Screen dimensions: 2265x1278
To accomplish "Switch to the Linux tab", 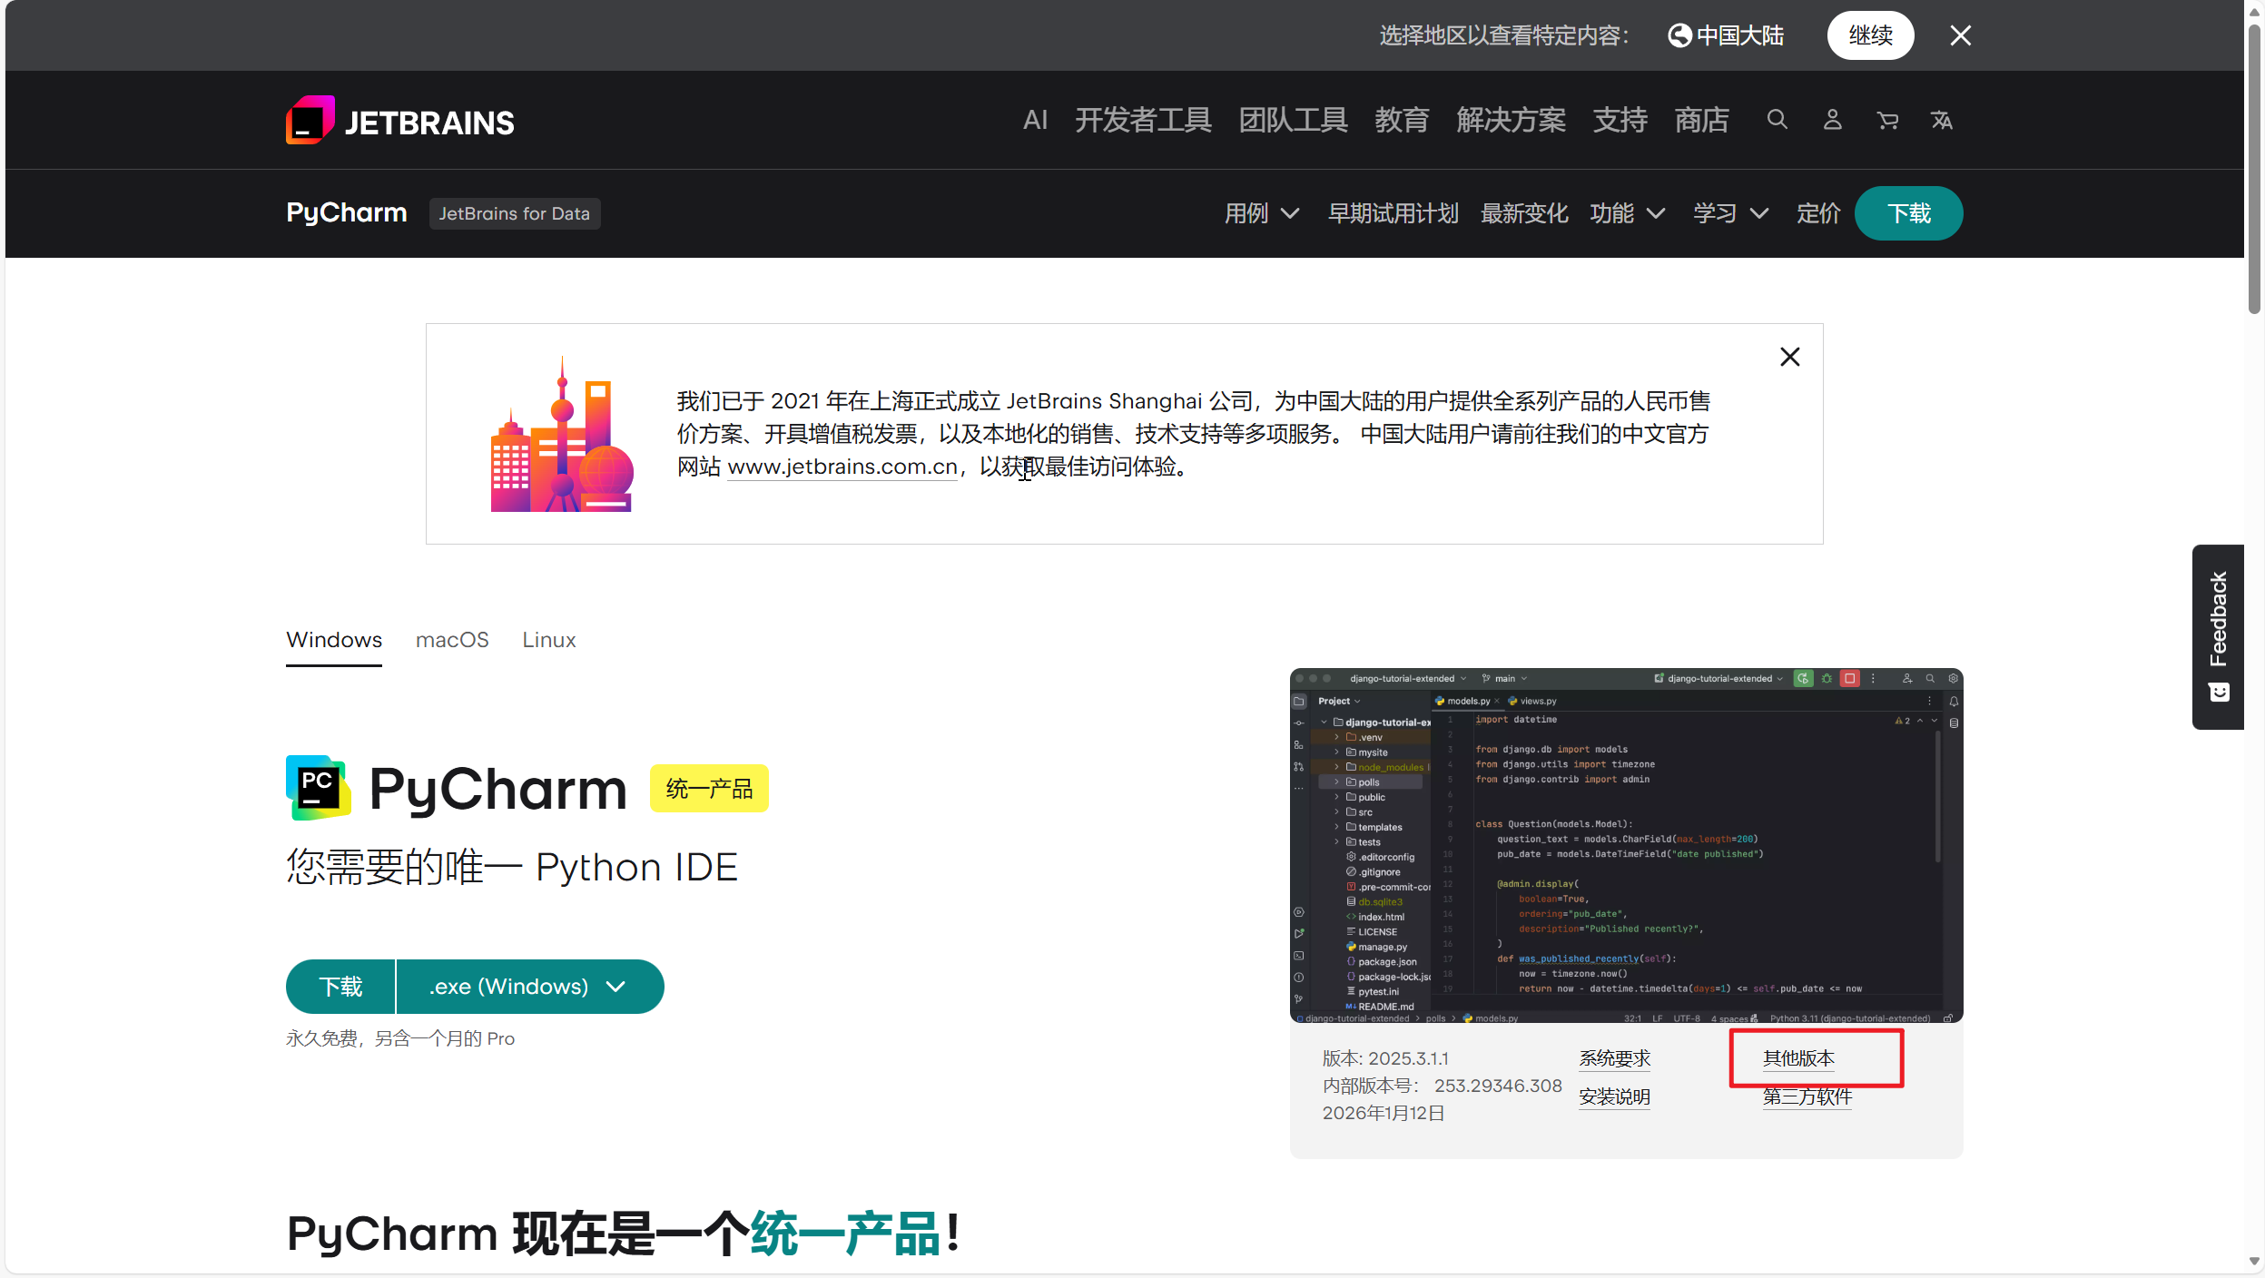I will [x=548, y=640].
